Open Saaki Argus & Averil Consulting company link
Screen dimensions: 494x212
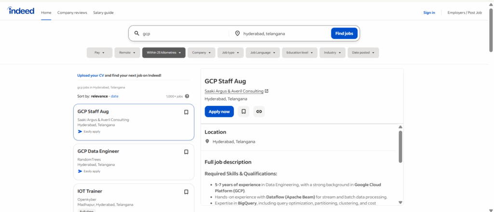pyautogui.click(x=234, y=91)
